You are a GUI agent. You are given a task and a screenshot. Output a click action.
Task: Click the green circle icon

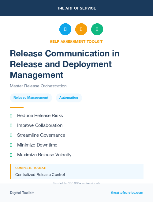[x=97, y=29]
